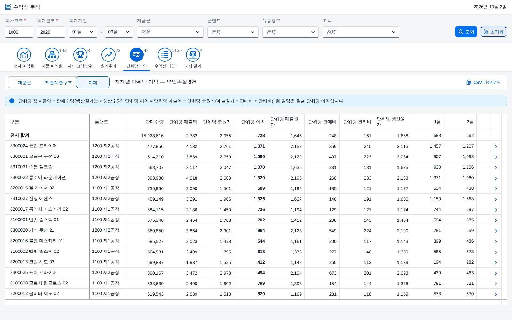Viewport: 512px width, 320px height.
Task: Select the 자재·고객 순위 trophy icon
Action: point(80,55)
